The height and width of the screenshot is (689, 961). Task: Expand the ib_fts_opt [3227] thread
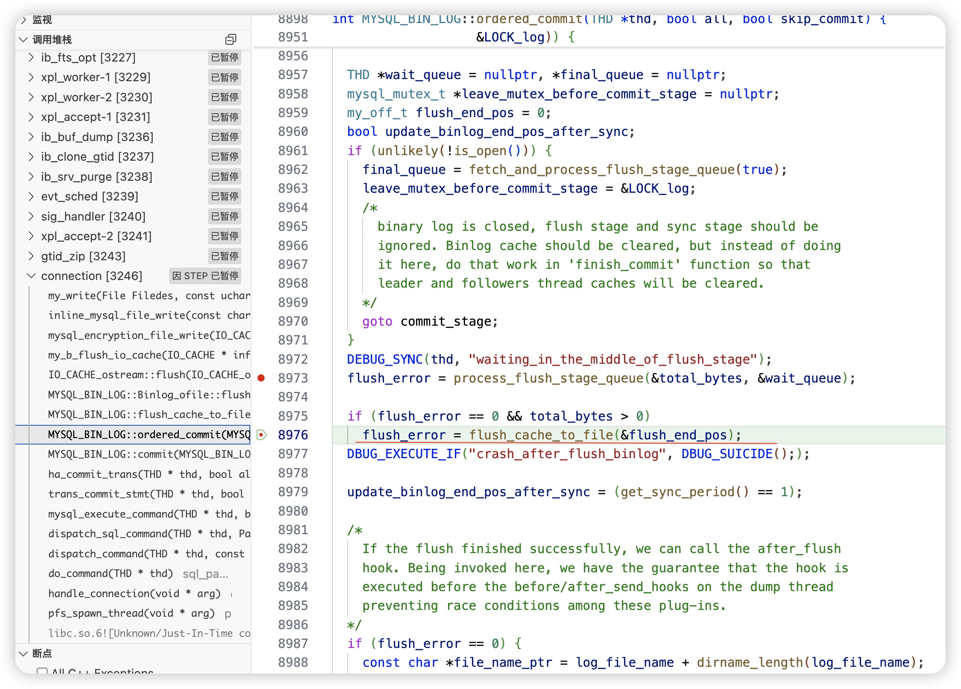[x=31, y=57]
